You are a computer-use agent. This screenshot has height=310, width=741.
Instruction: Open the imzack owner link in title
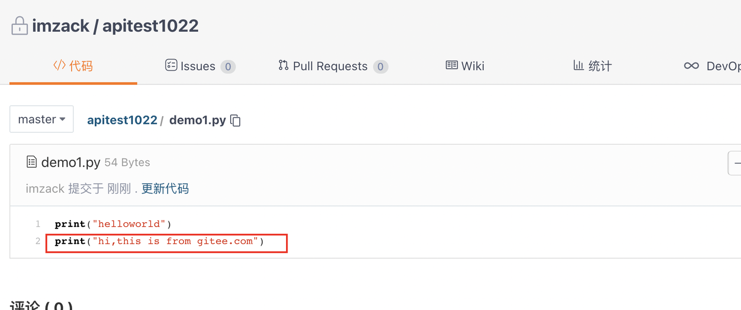tap(61, 26)
